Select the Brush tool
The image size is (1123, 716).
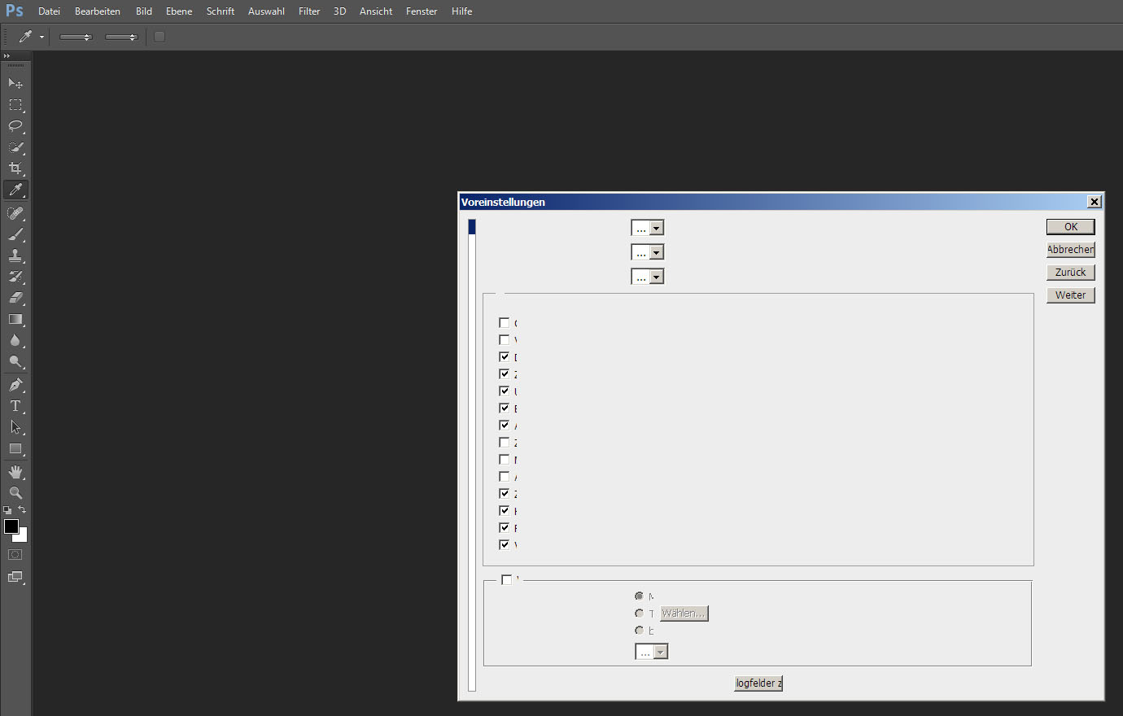[15, 234]
